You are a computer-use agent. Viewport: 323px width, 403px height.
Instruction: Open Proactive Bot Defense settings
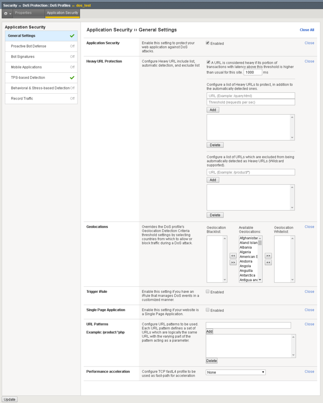tap(41, 46)
